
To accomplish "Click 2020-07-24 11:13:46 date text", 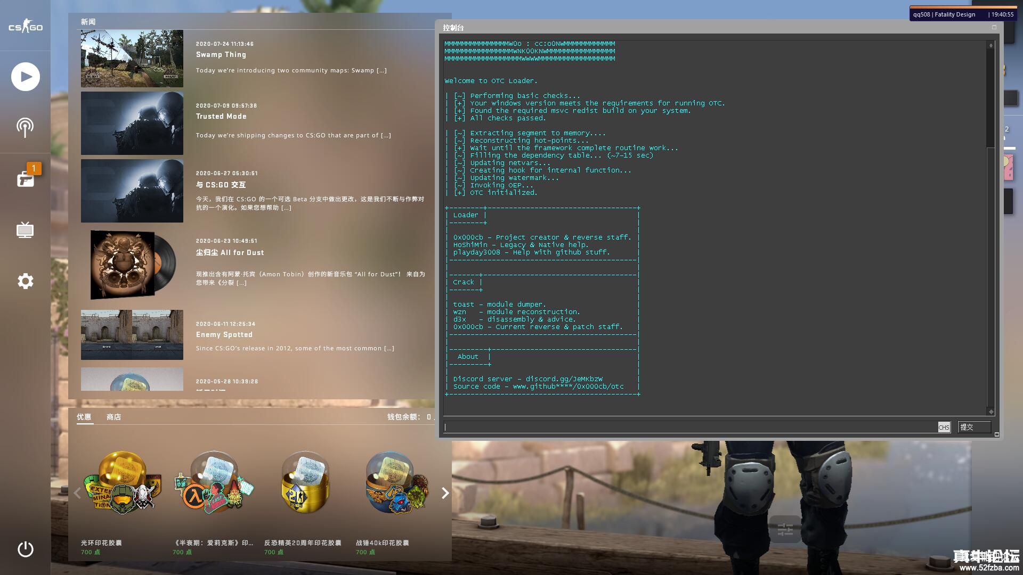I will (x=224, y=44).
